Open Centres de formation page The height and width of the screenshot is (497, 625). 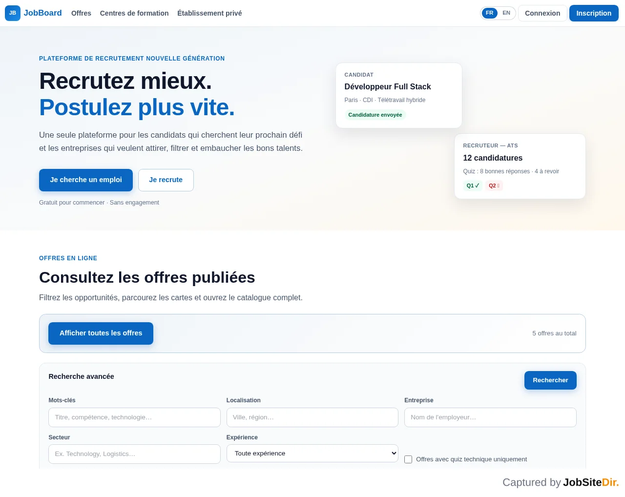pos(134,13)
